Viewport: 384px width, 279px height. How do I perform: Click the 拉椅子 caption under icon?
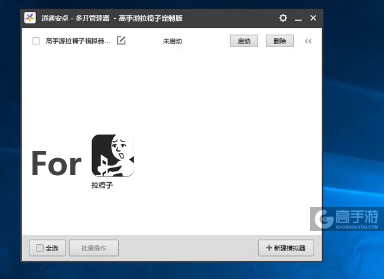tap(102, 185)
